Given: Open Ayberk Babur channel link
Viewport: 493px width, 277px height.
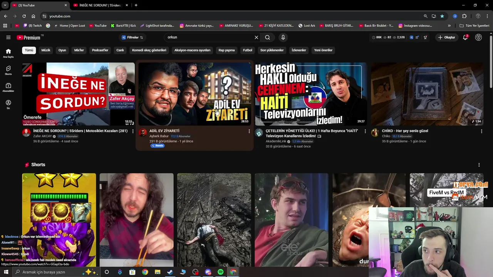Looking at the screenshot, I should point(159,136).
